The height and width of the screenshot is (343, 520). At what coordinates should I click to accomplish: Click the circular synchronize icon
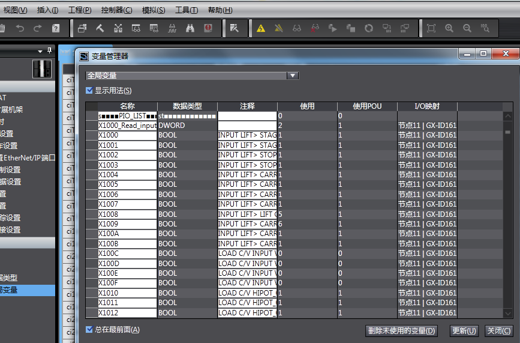coord(369,28)
